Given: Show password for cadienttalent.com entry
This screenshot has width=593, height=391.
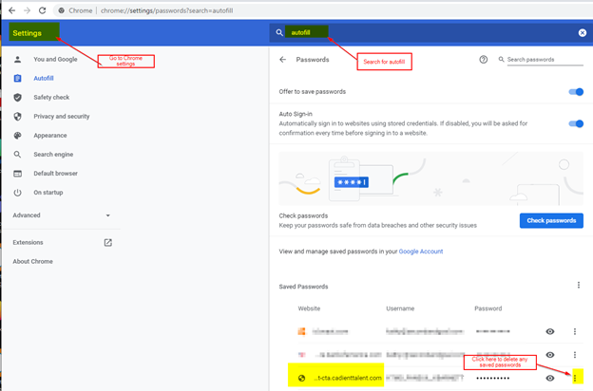Looking at the screenshot, I should [x=550, y=378].
